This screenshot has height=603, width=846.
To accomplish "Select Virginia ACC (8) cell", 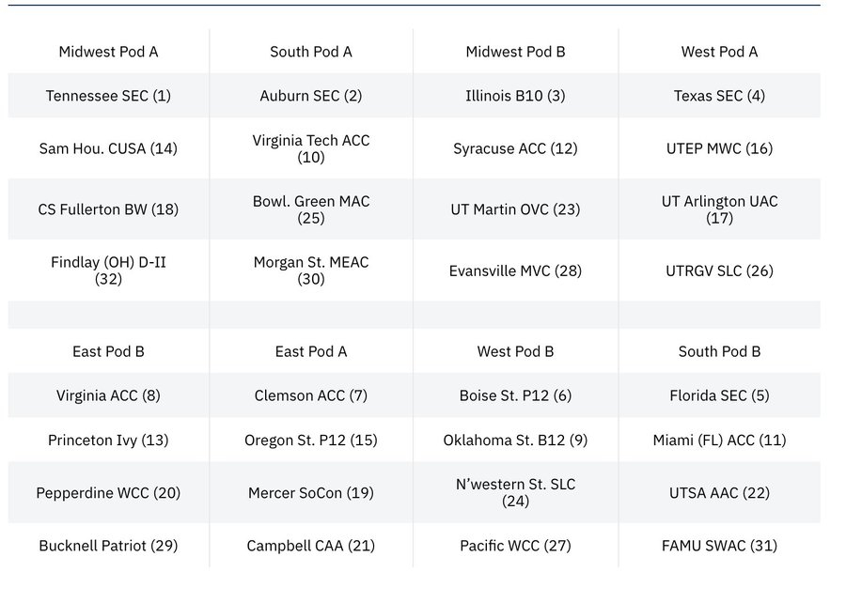I will pos(108,395).
